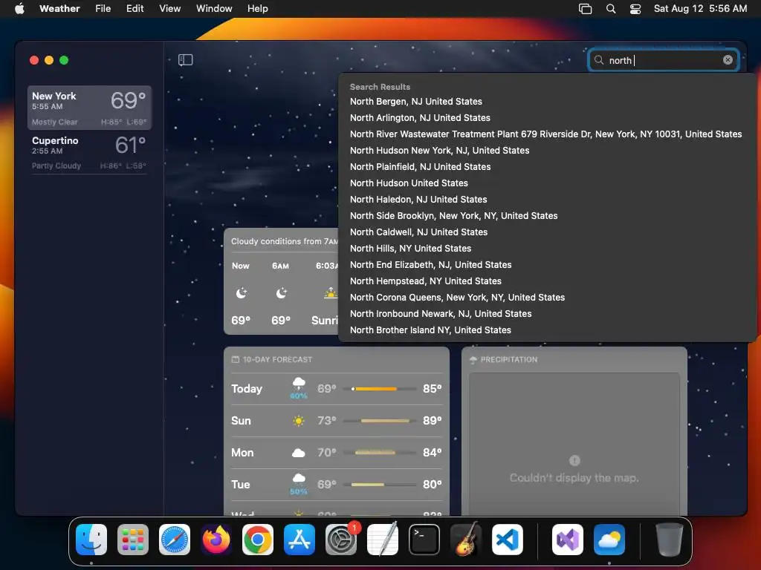This screenshot has height=570, width=761.
Task: Open TextEdit from the Dock
Action: coord(383,540)
